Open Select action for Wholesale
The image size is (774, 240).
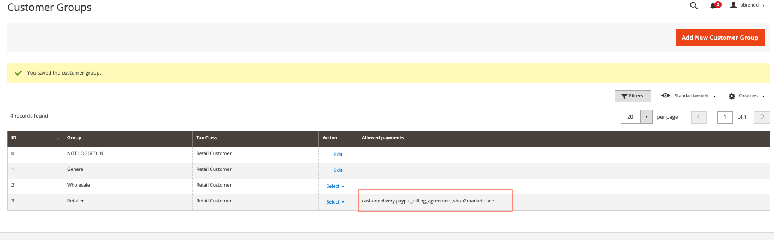click(335, 186)
